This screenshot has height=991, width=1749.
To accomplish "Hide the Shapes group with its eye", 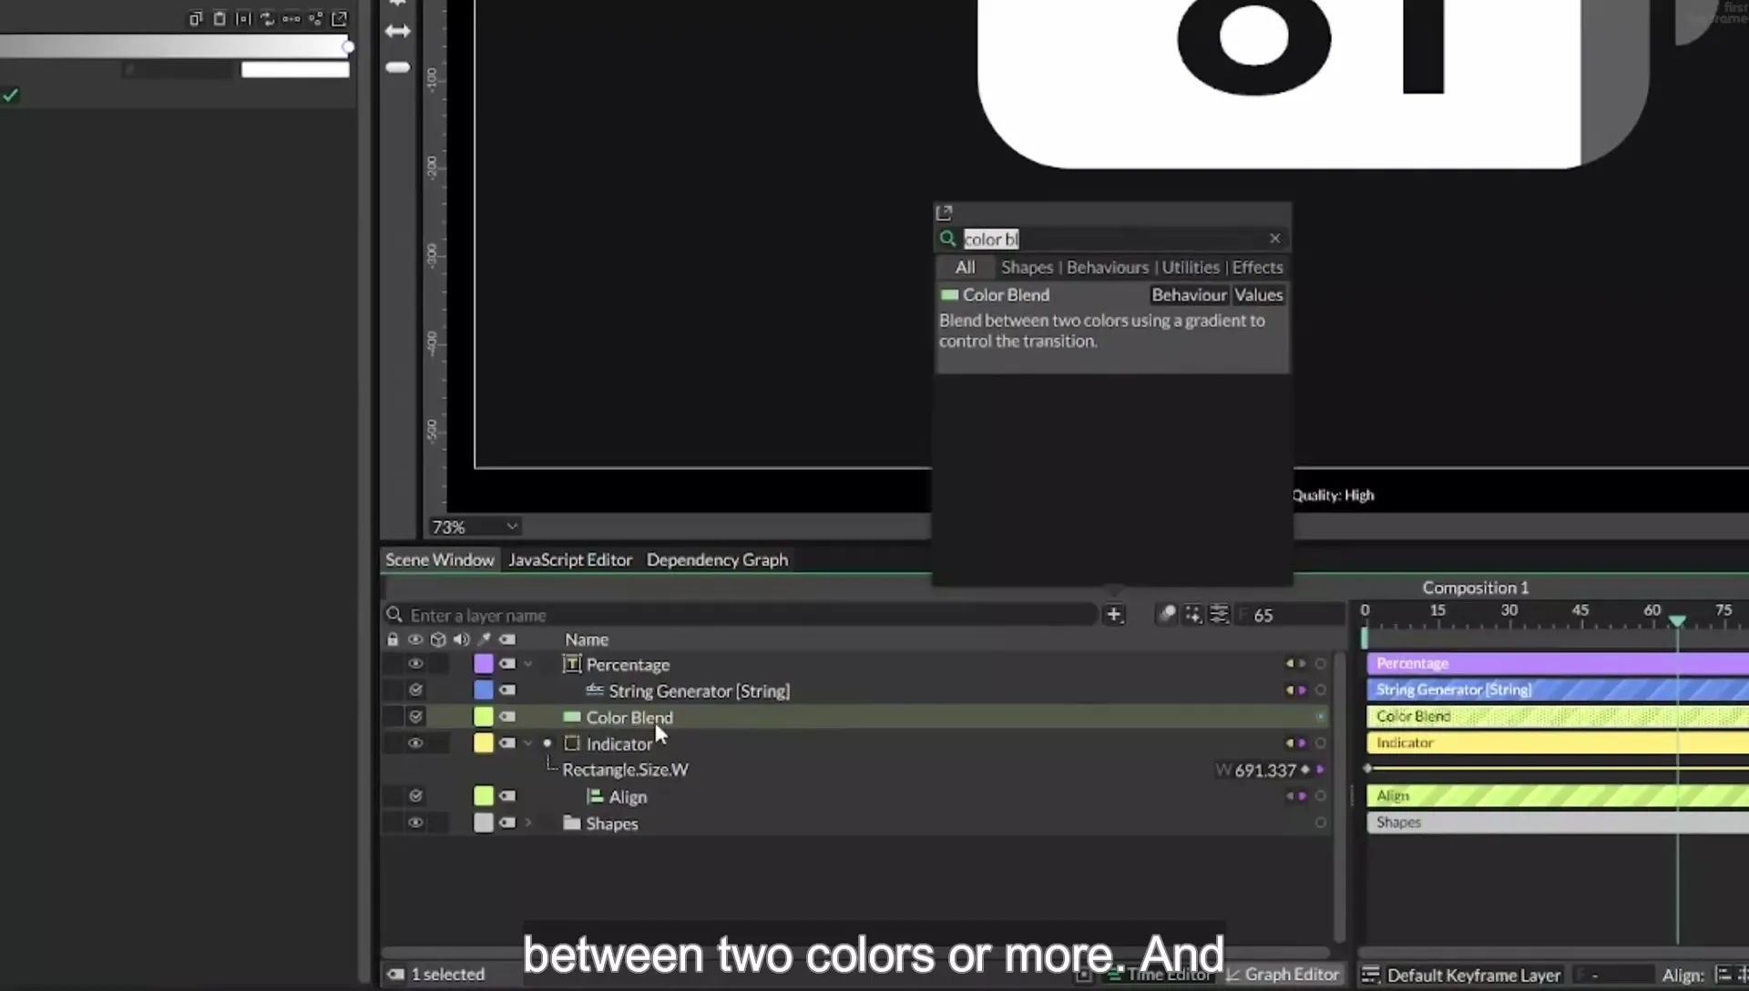I will click(x=415, y=822).
